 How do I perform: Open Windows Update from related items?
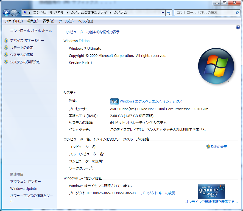tap(24, 189)
